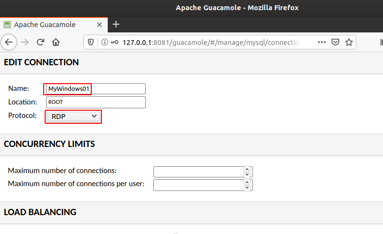Click the Location: label

(22, 102)
